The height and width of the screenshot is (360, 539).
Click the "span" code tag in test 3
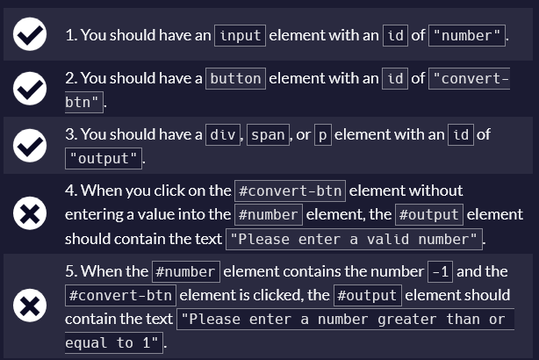click(269, 135)
